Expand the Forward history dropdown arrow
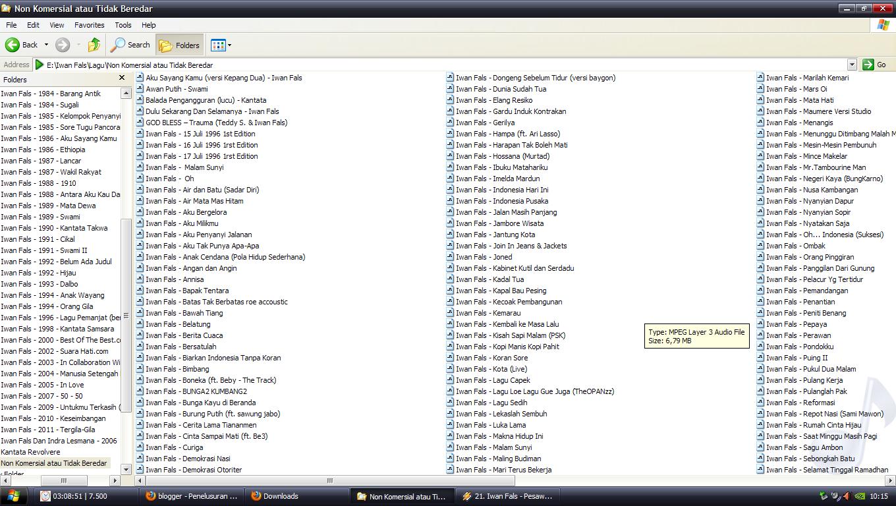 (x=78, y=45)
